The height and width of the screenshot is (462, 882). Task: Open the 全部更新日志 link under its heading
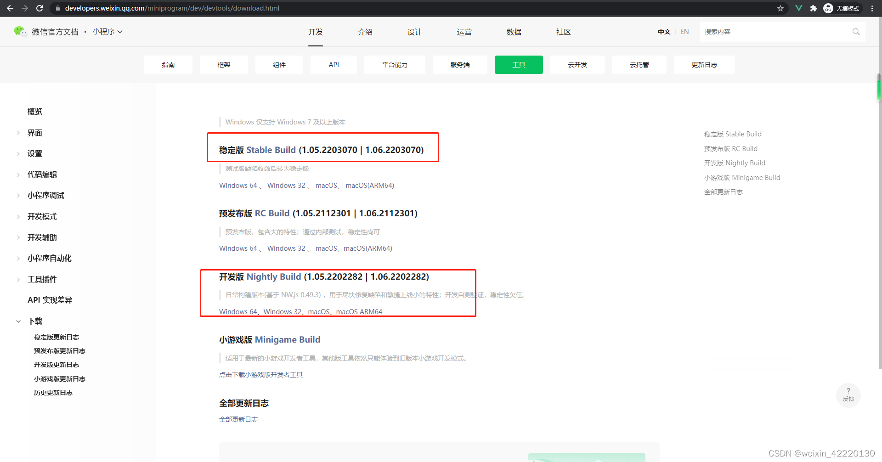tap(238, 419)
